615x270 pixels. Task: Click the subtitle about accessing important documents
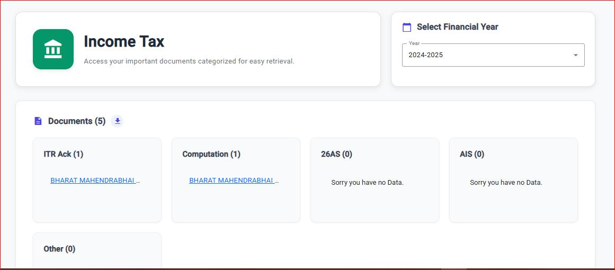(x=189, y=61)
